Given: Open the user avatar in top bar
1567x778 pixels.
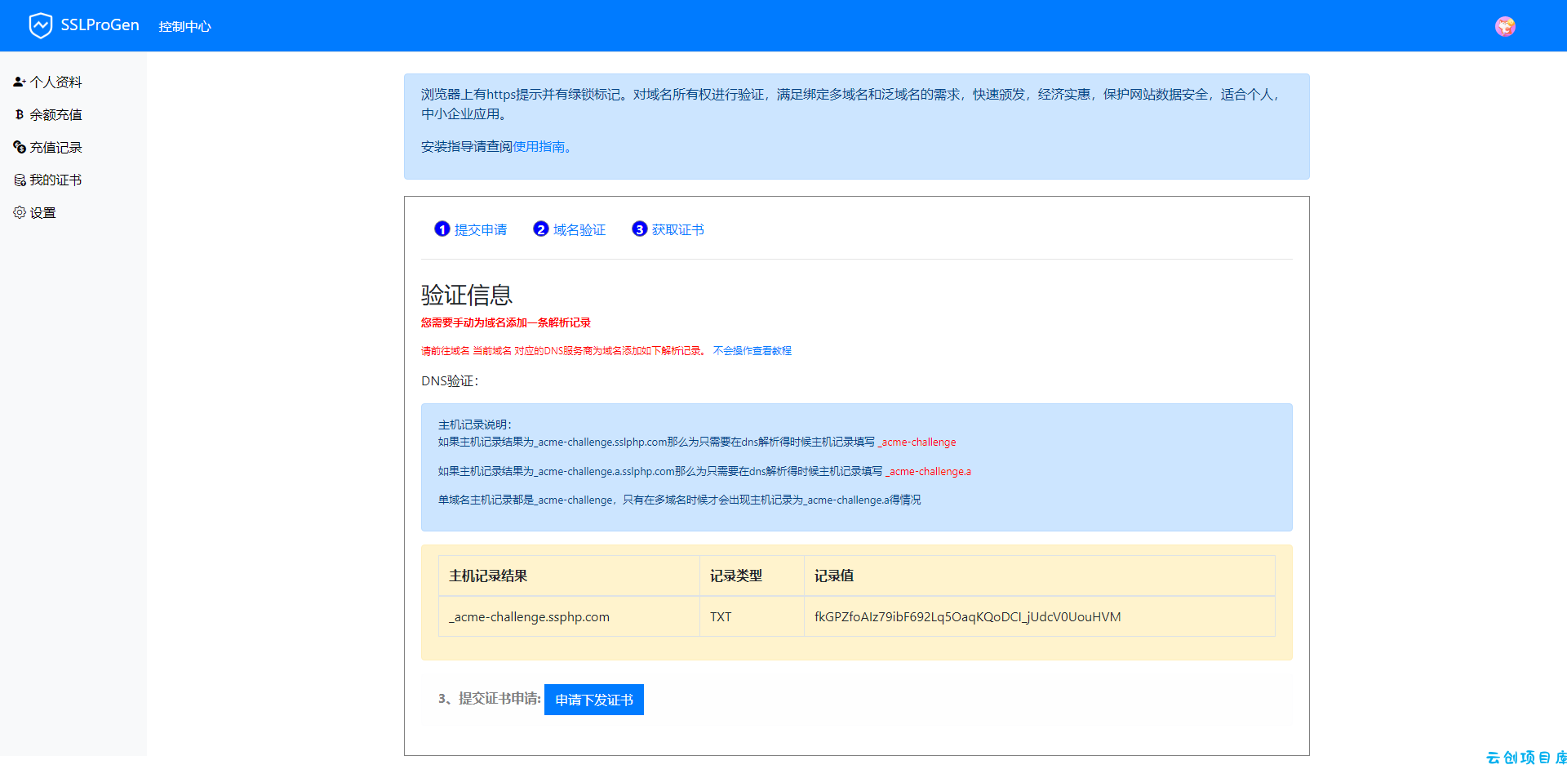Looking at the screenshot, I should pos(1505,26).
